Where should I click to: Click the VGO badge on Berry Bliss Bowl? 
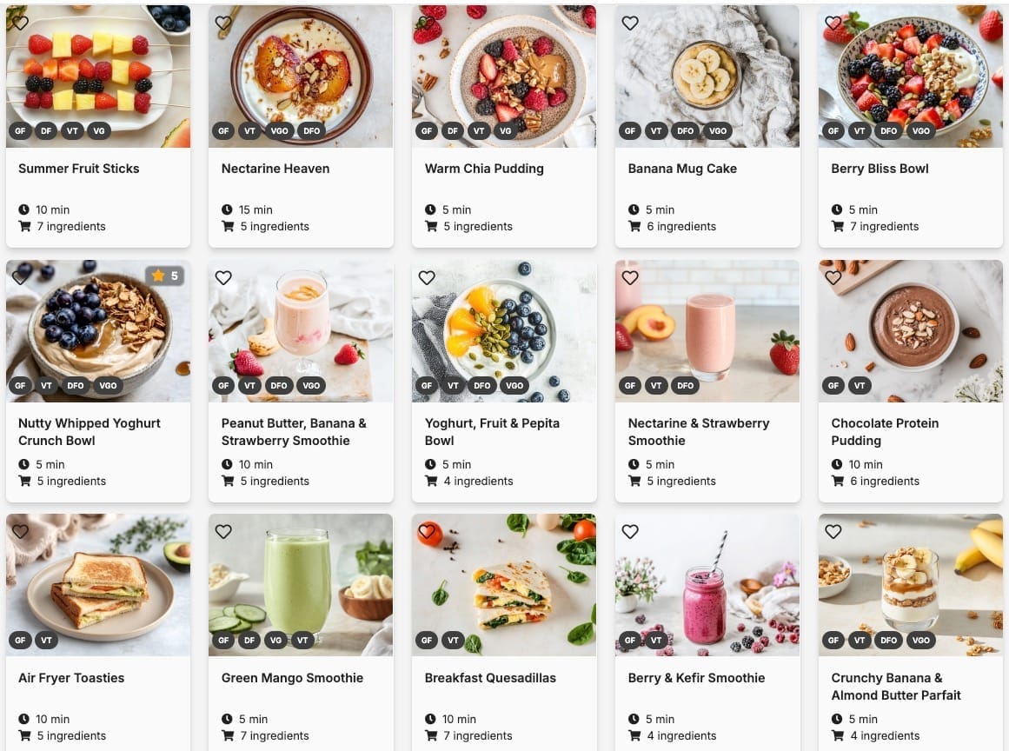pyautogui.click(x=921, y=130)
